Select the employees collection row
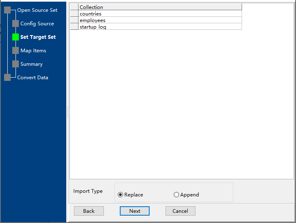The width and height of the screenshot is (296, 223). pos(159,20)
